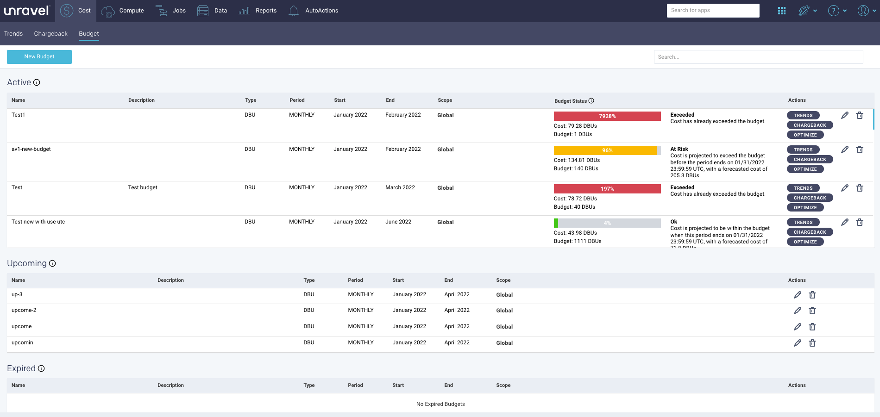Click the Budget Status info icon
This screenshot has height=417, width=880.
[x=591, y=101]
